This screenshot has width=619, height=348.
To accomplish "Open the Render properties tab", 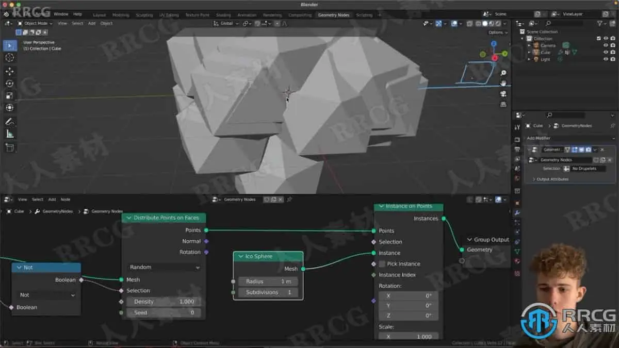I will click(517, 139).
